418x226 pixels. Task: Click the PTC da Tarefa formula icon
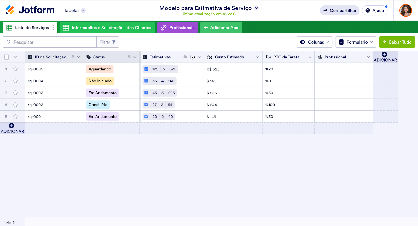(268, 57)
